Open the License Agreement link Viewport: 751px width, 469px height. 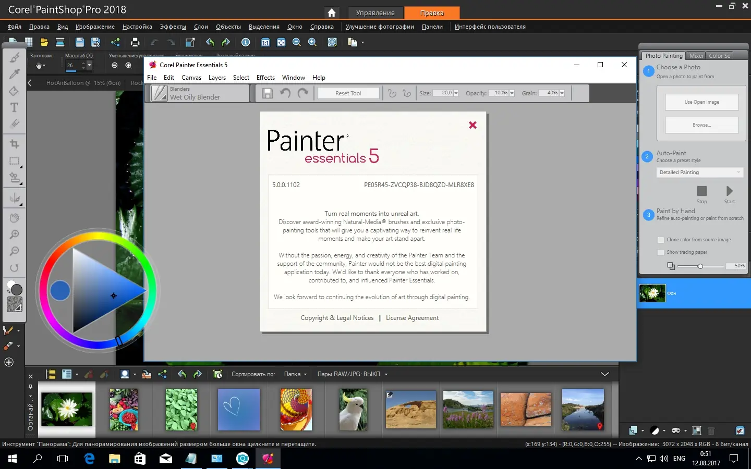(413, 318)
